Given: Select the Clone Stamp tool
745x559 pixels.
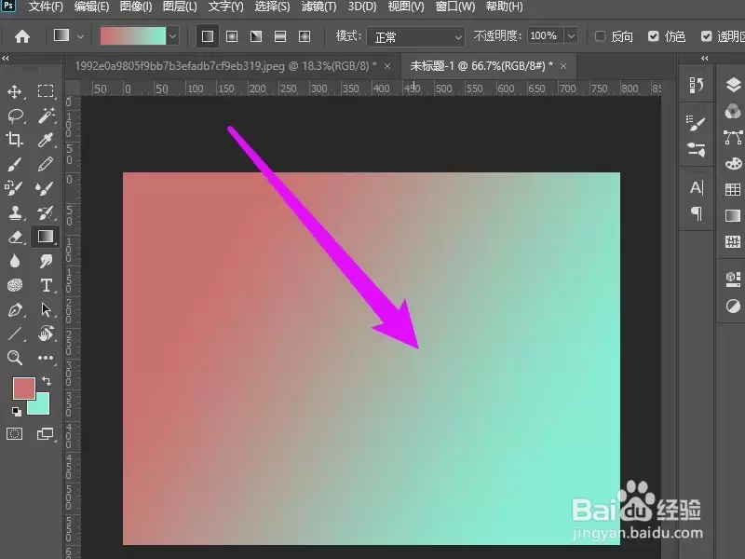Looking at the screenshot, I should [x=15, y=212].
